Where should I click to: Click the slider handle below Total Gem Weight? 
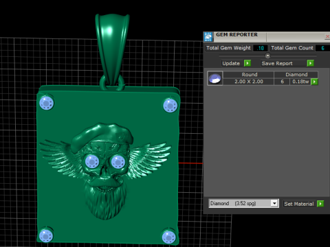267,56
